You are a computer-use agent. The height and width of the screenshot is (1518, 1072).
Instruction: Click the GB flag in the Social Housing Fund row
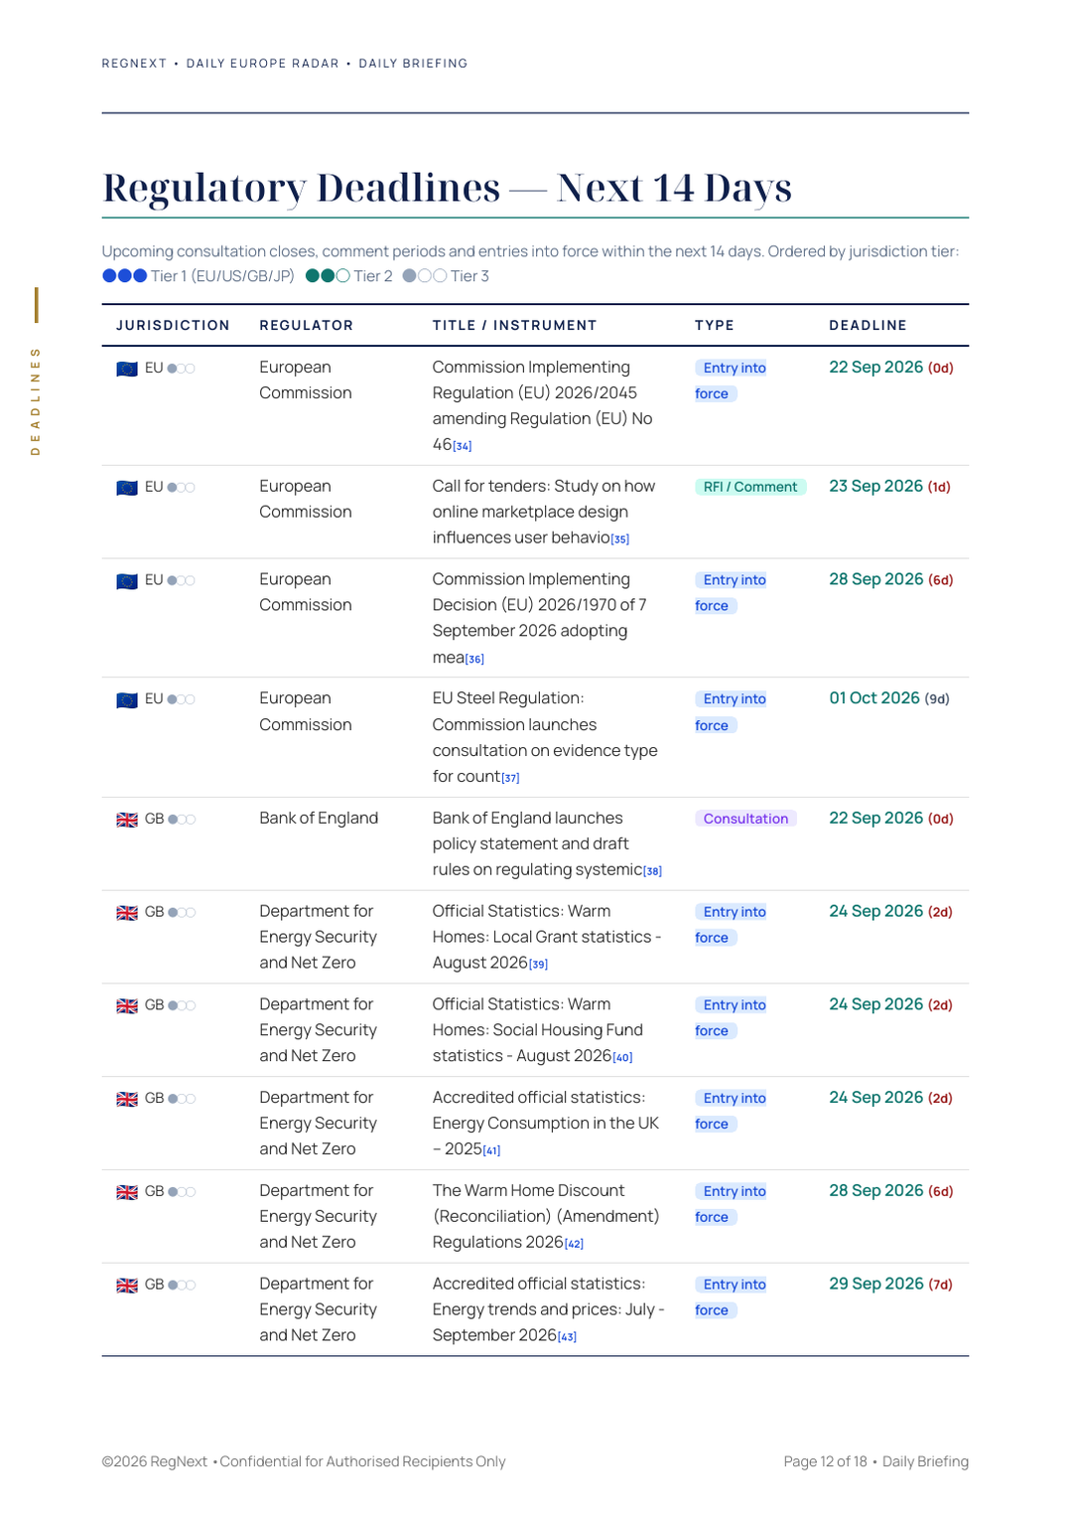pos(127,1006)
